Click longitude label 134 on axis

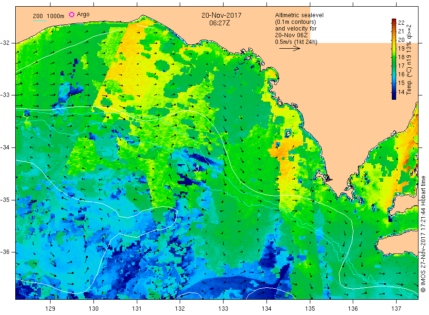[266, 309]
